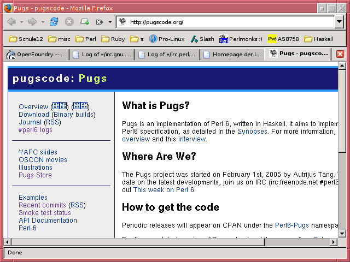Click the new tab toolbar icon
The width and height of the screenshot is (350, 262).
(85, 22)
